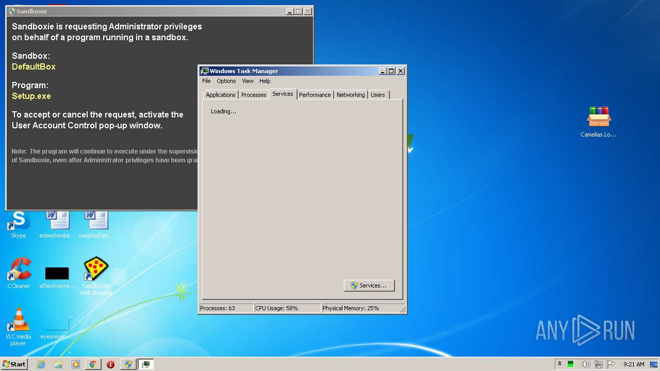
Task: Open Windows Media Player from the taskbar
Action: 76,364
